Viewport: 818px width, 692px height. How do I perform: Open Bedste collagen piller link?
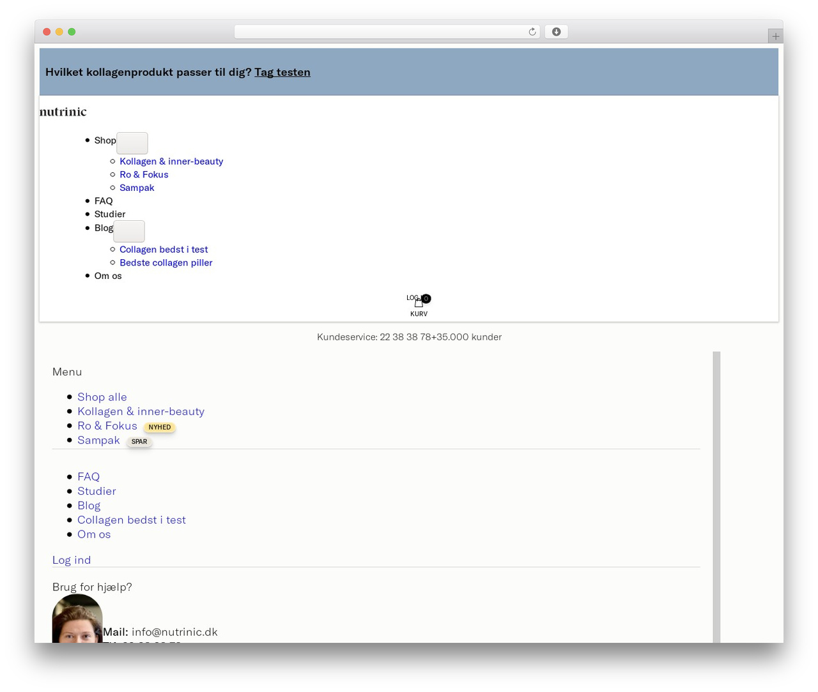click(x=166, y=262)
